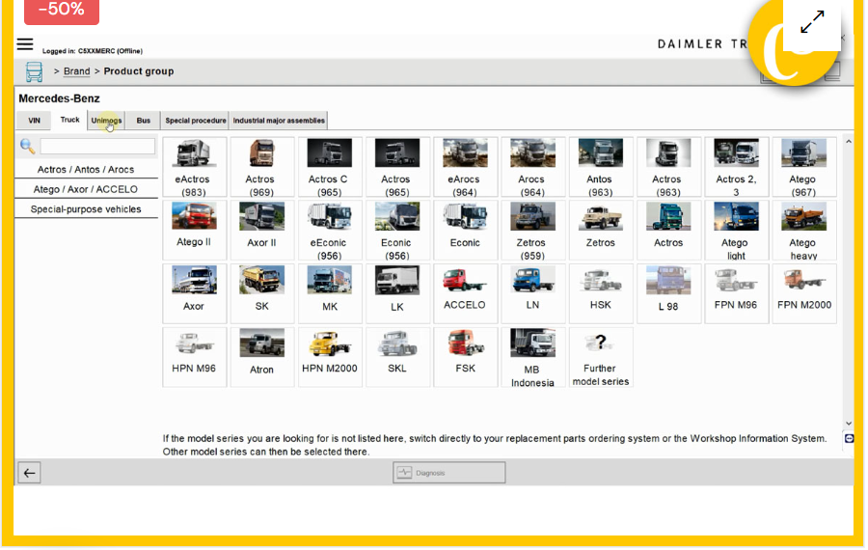
Task: Choose the Zetros (959) truck icon
Action: point(532,216)
